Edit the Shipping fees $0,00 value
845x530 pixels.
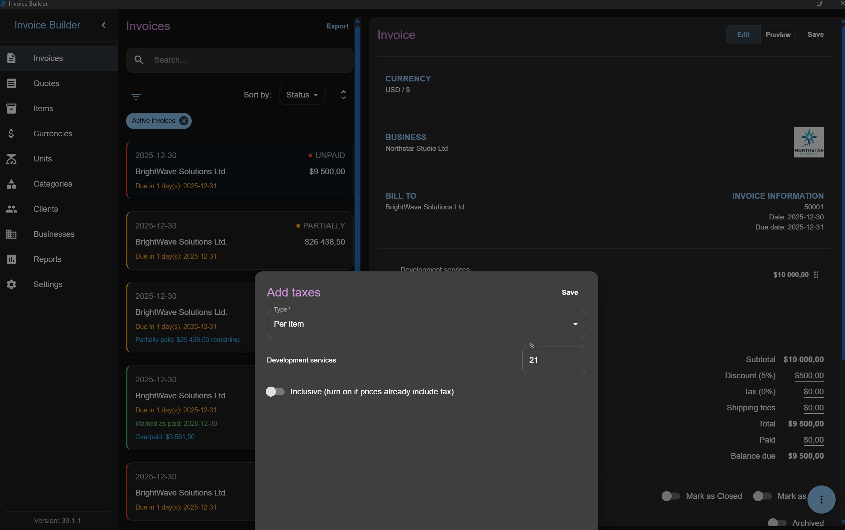click(x=813, y=408)
